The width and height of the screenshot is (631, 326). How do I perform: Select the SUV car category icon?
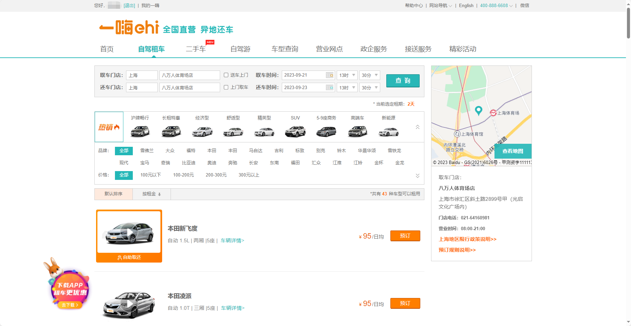(x=295, y=131)
